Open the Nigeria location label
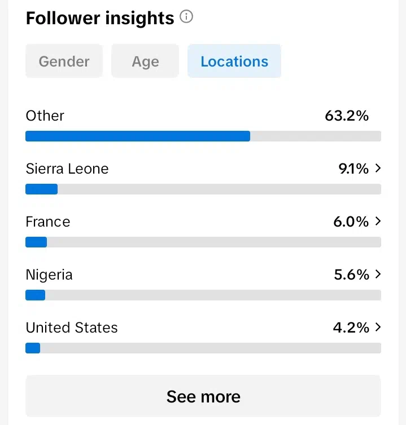This screenshot has width=406, height=425. coord(49,275)
